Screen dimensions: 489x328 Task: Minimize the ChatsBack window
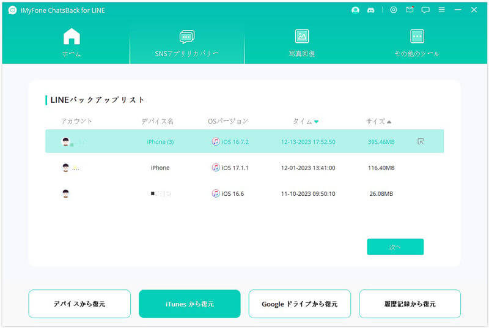click(x=458, y=10)
